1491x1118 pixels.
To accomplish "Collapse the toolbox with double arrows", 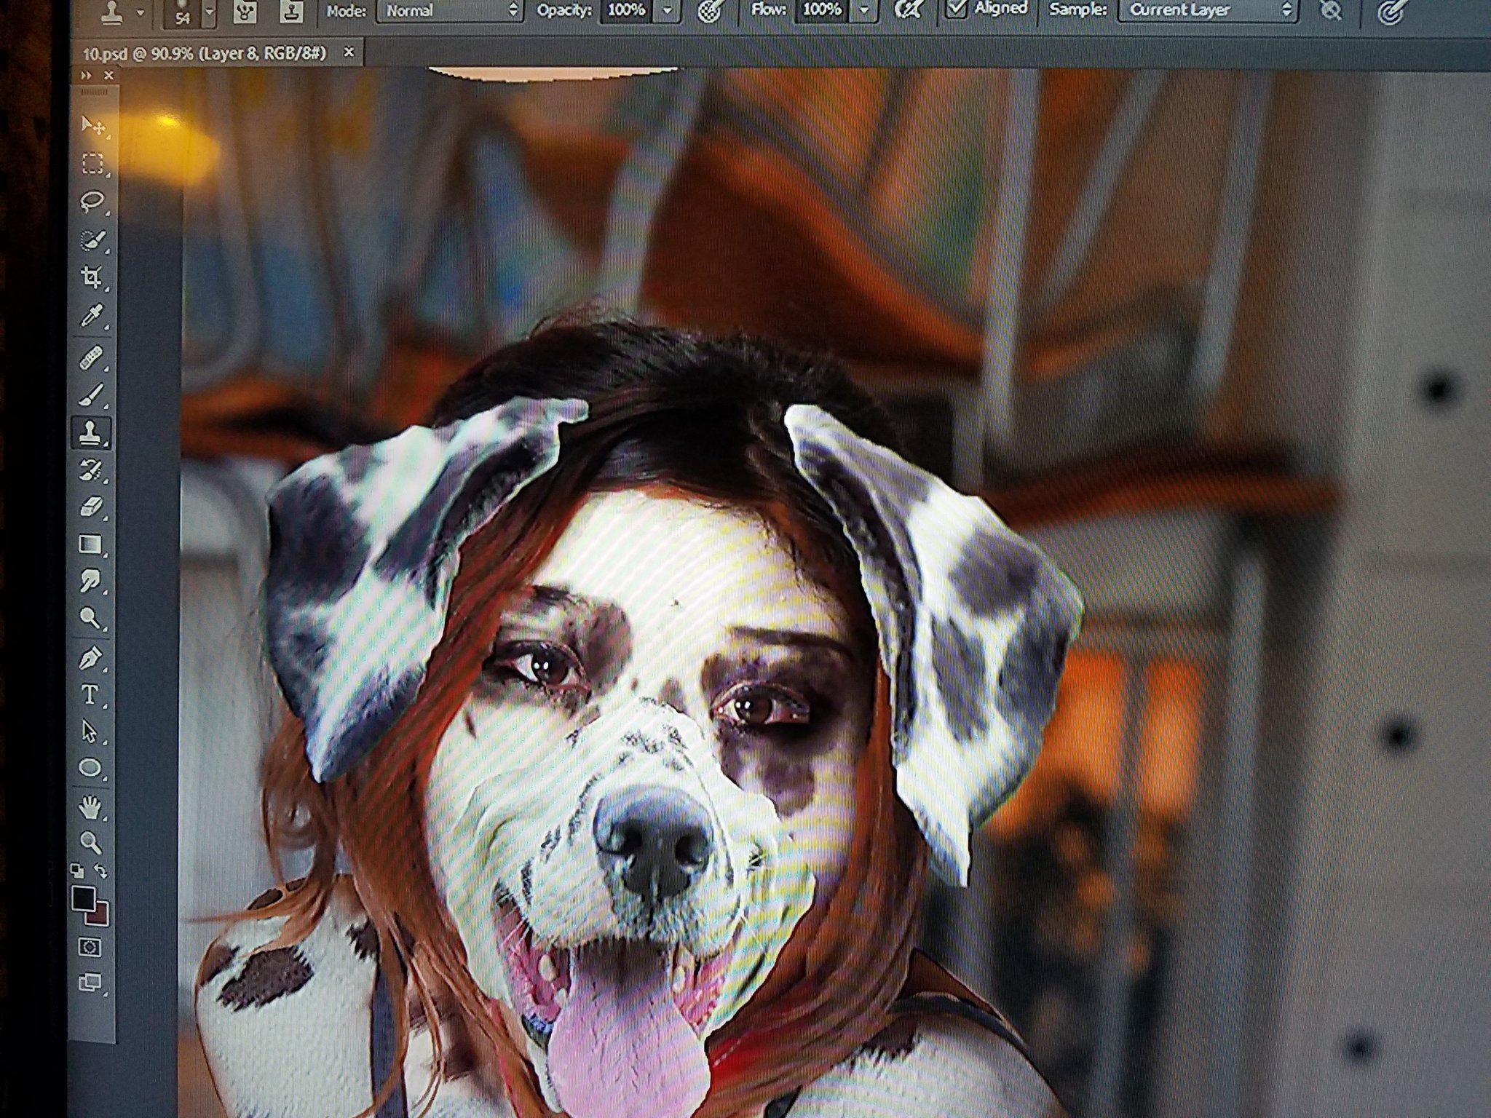I will pyautogui.click(x=87, y=76).
